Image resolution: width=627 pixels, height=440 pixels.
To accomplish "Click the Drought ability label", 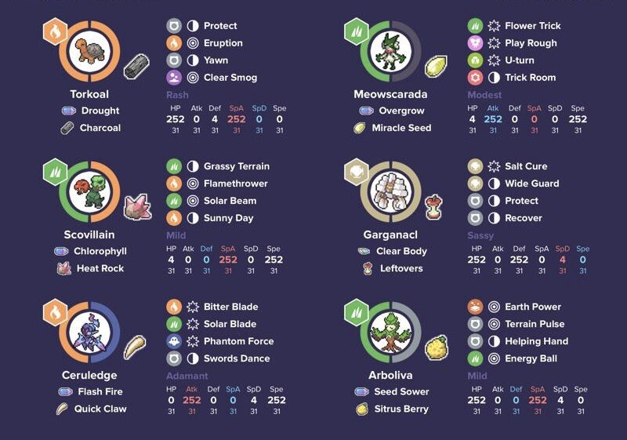I will pyautogui.click(x=100, y=111).
